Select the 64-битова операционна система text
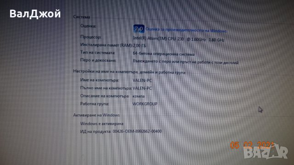The height and width of the screenshot is (165, 294). [164, 54]
